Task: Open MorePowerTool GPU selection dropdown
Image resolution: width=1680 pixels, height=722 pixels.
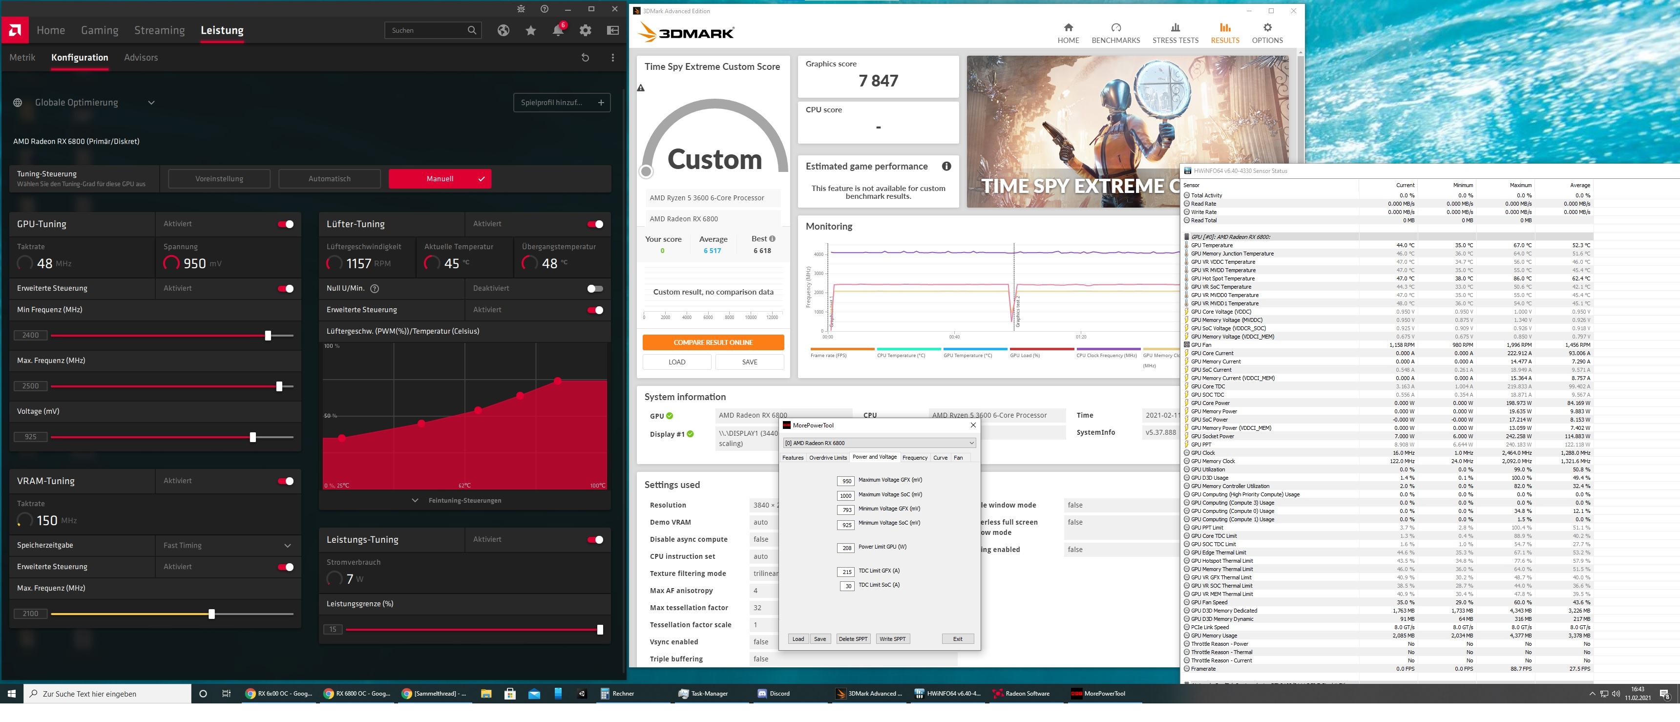Action: [879, 443]
